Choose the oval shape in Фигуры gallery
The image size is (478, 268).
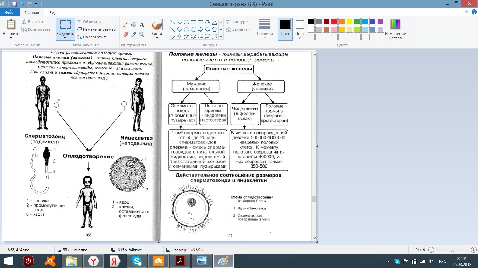pos(186,22)
